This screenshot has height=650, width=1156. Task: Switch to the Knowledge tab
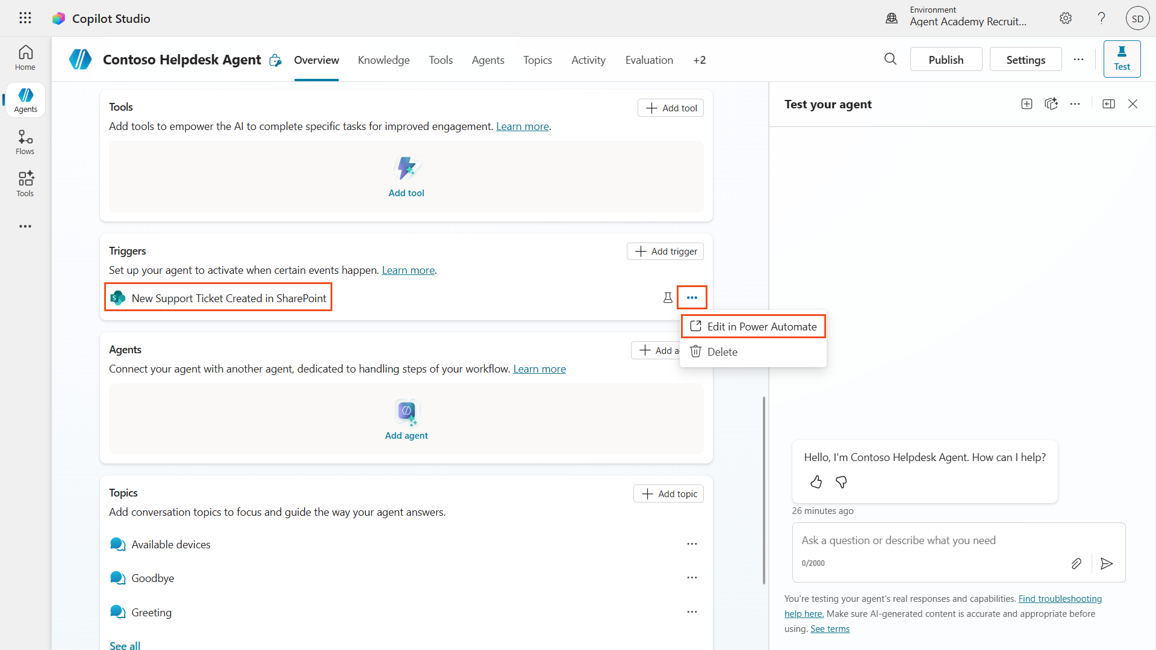coord(384,60)
